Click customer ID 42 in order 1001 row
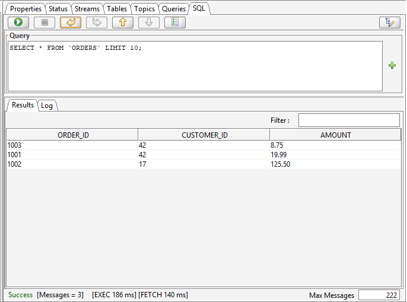Image resolution: width=407 pixels, height=302 pixels. [204, 155]
